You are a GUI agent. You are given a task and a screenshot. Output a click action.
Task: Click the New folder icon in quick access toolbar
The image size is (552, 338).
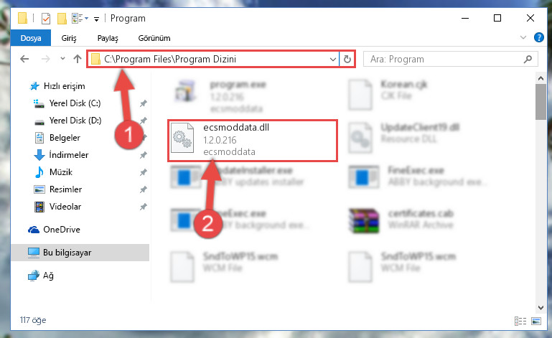pos(62,19)
